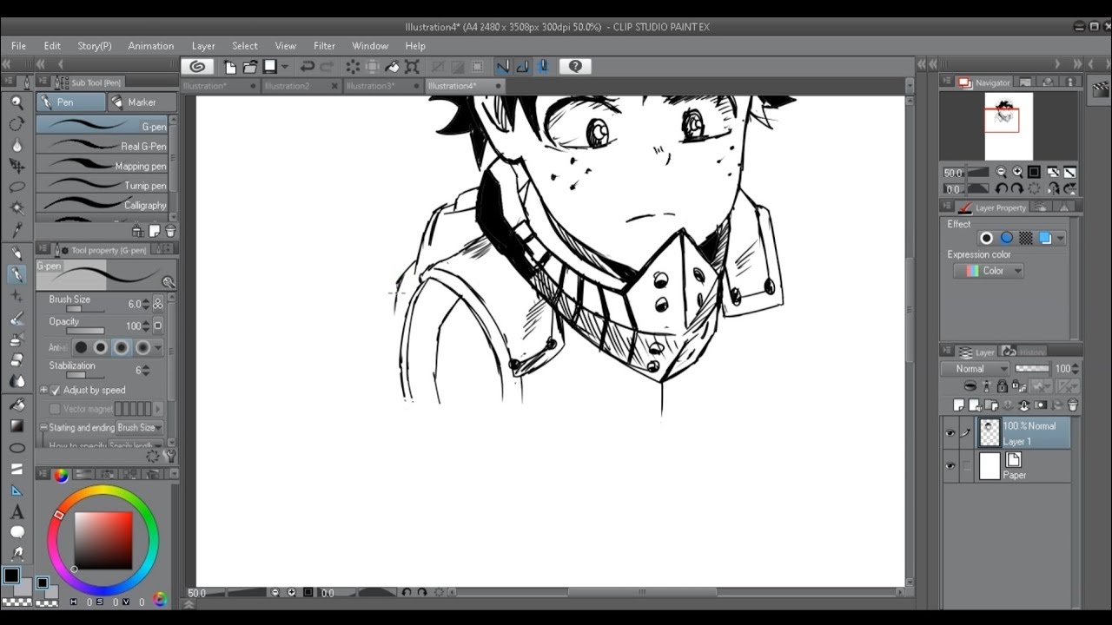Click the Navigator canvas thumbnail

click(x=1009, y=127)
